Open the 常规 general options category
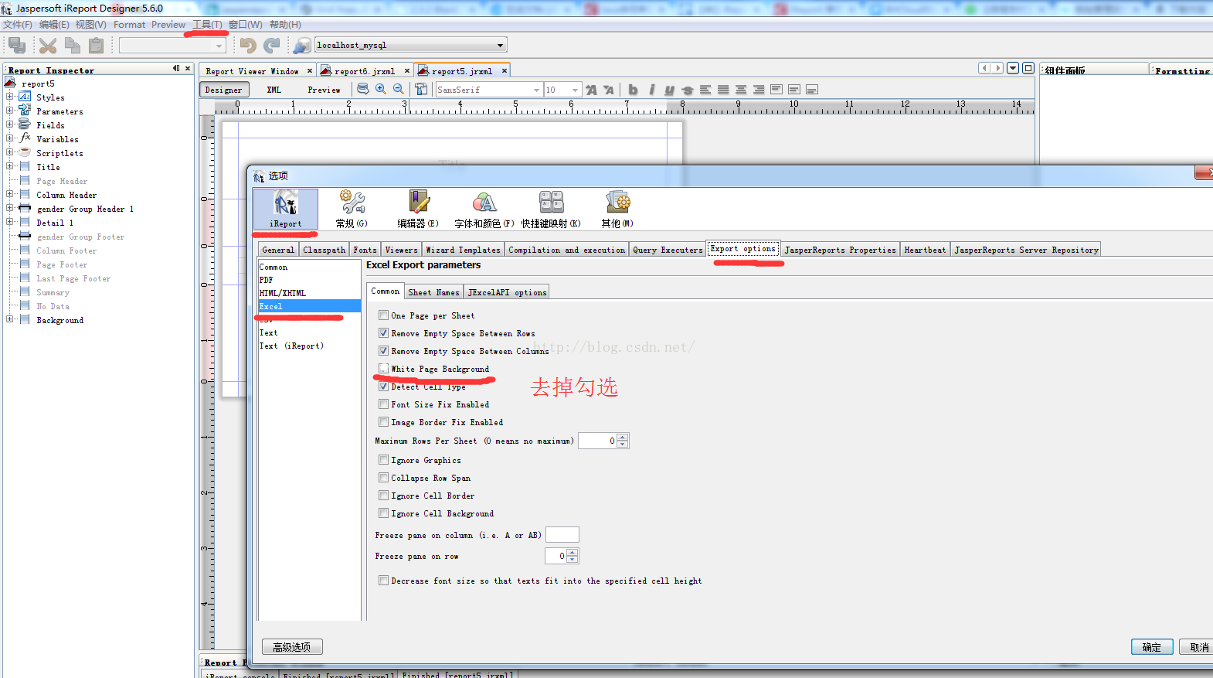The image size is (1213, 678). 352,209
